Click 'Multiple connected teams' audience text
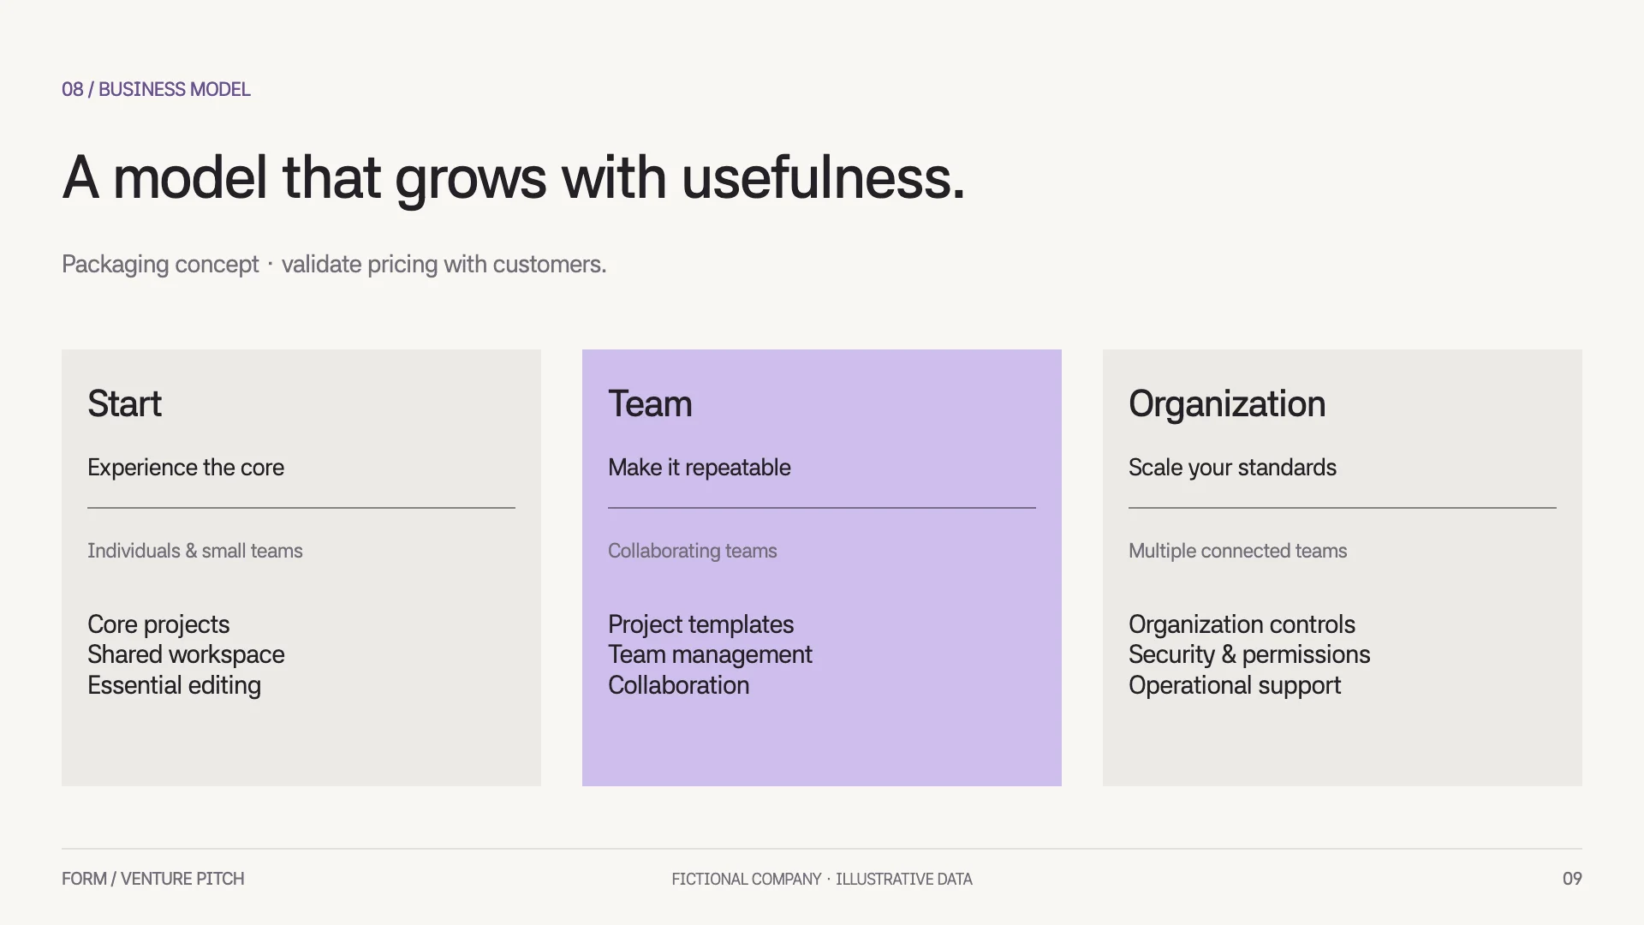The height and width of the screenshot is (925, 1644). [1237, 551]
